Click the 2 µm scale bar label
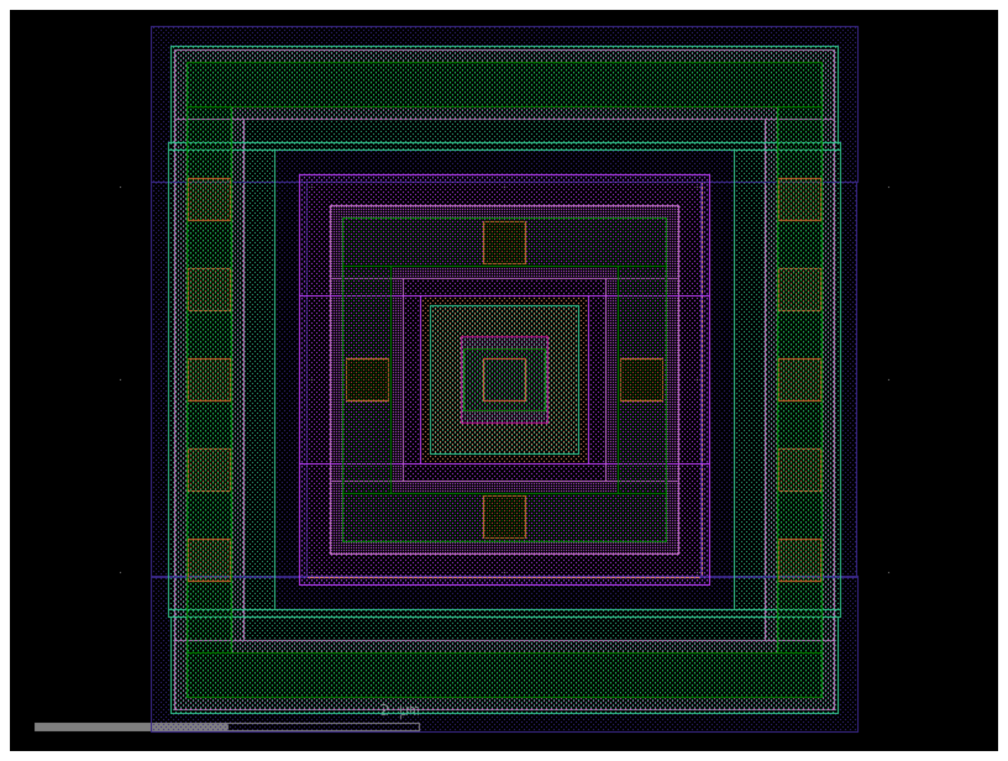The height and width of the screenshot is (761, 1008). (x=399, y=711)
